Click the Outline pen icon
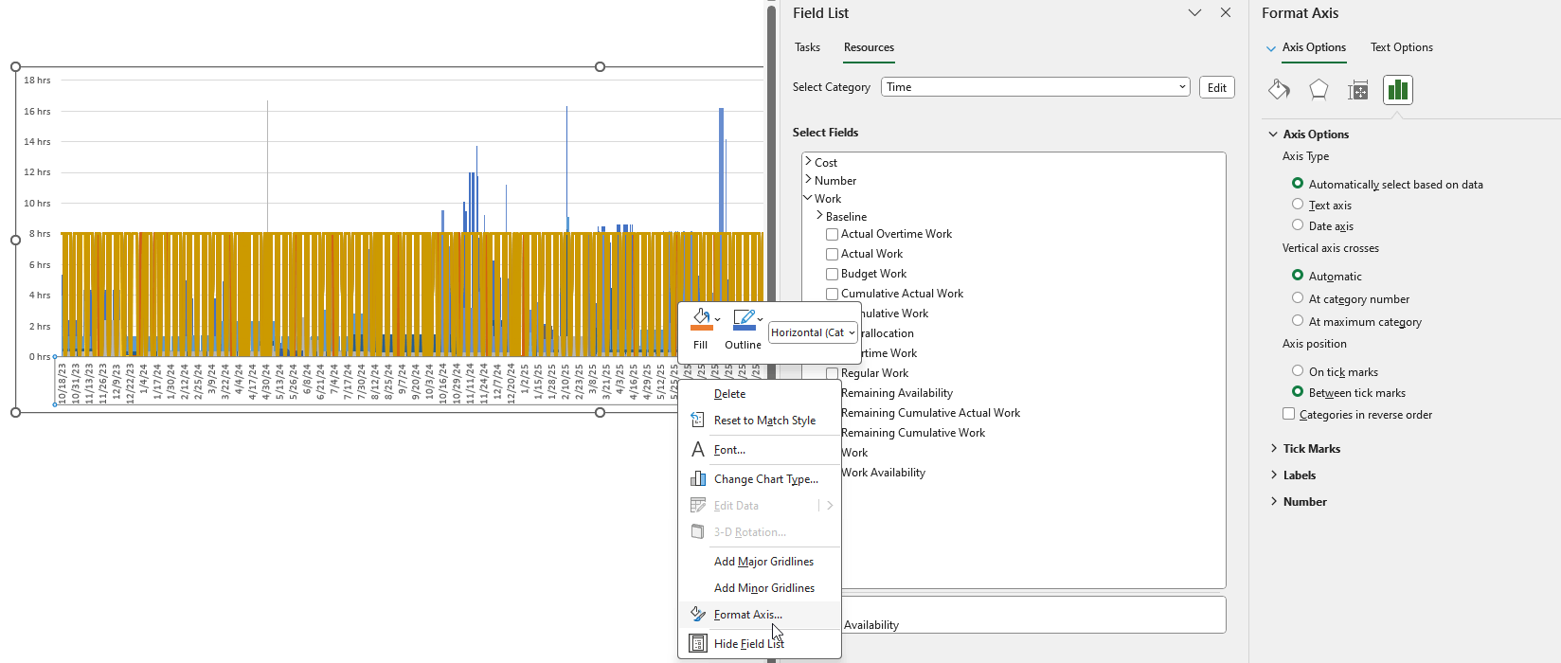This screenshot has width=1561, height=663. [x=745, y=319]
